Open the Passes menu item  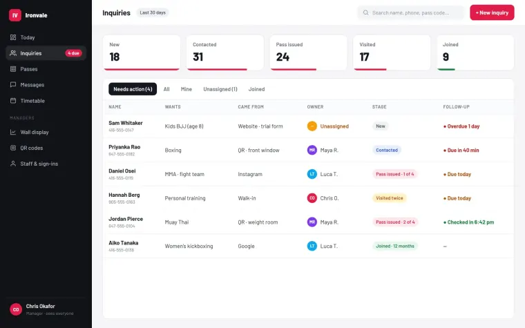(x=46, y=69)
